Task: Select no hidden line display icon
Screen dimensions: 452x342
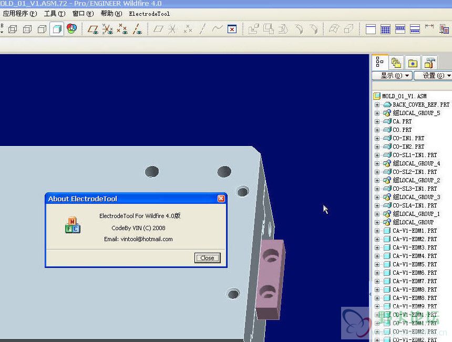Action: click(x=42, y=29)
